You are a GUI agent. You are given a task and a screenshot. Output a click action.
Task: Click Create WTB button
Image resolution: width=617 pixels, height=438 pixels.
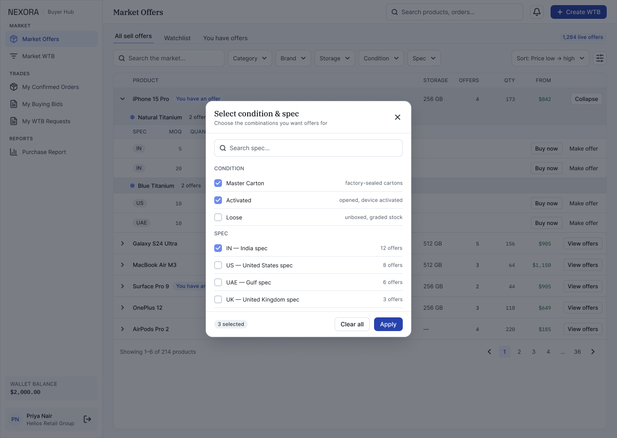(578, 12)
